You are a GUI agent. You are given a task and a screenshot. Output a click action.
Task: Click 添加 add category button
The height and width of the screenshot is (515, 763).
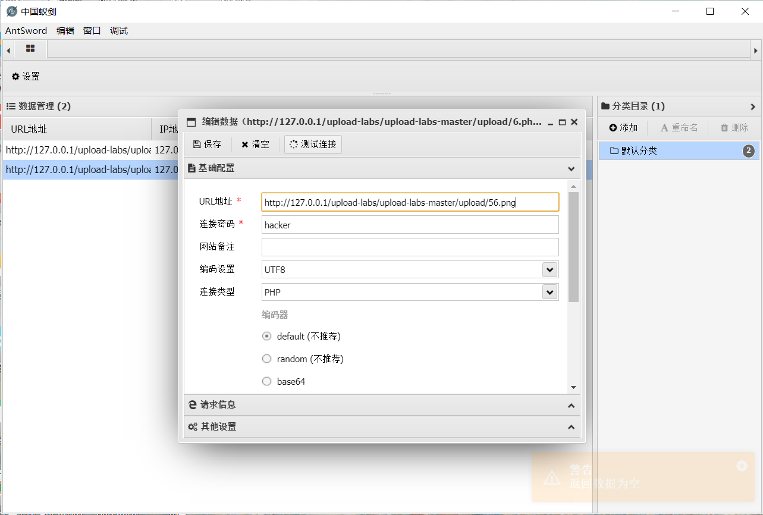pyautogui.click(x=623, y=128)
